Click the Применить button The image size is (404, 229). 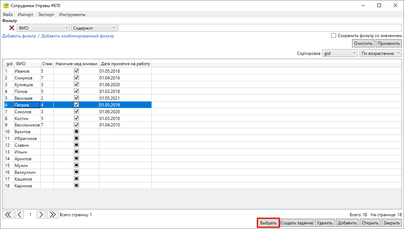tap(389, 43)
